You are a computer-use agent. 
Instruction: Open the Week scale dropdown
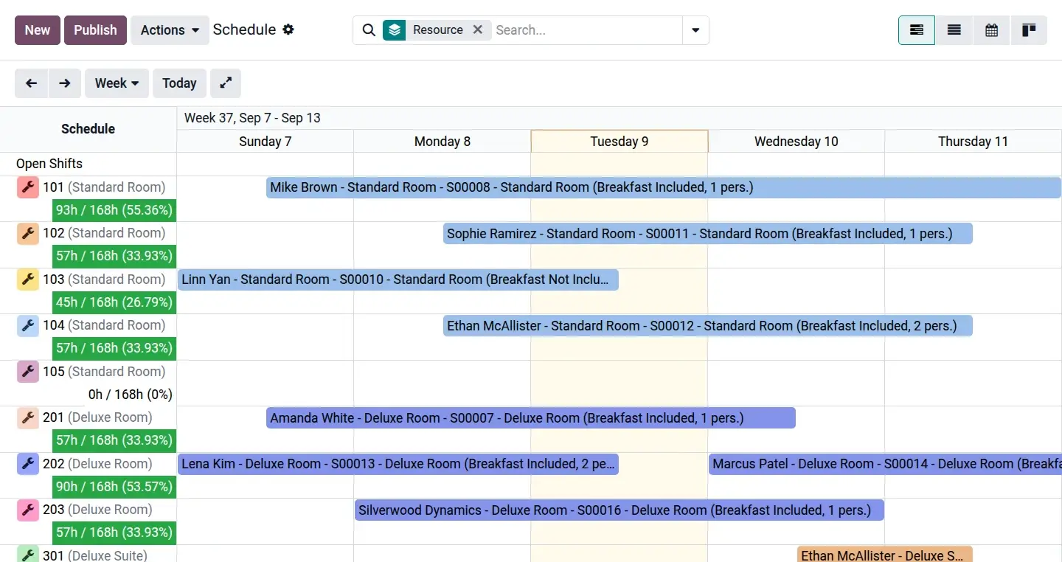(x=117, y=83)
